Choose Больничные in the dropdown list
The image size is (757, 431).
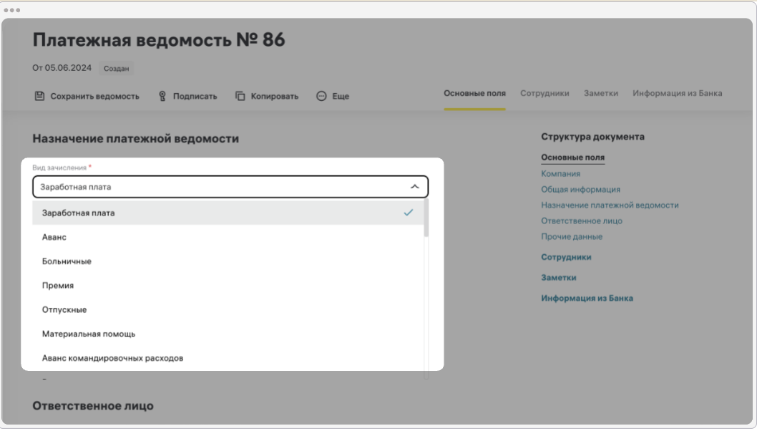click(67, 261)
